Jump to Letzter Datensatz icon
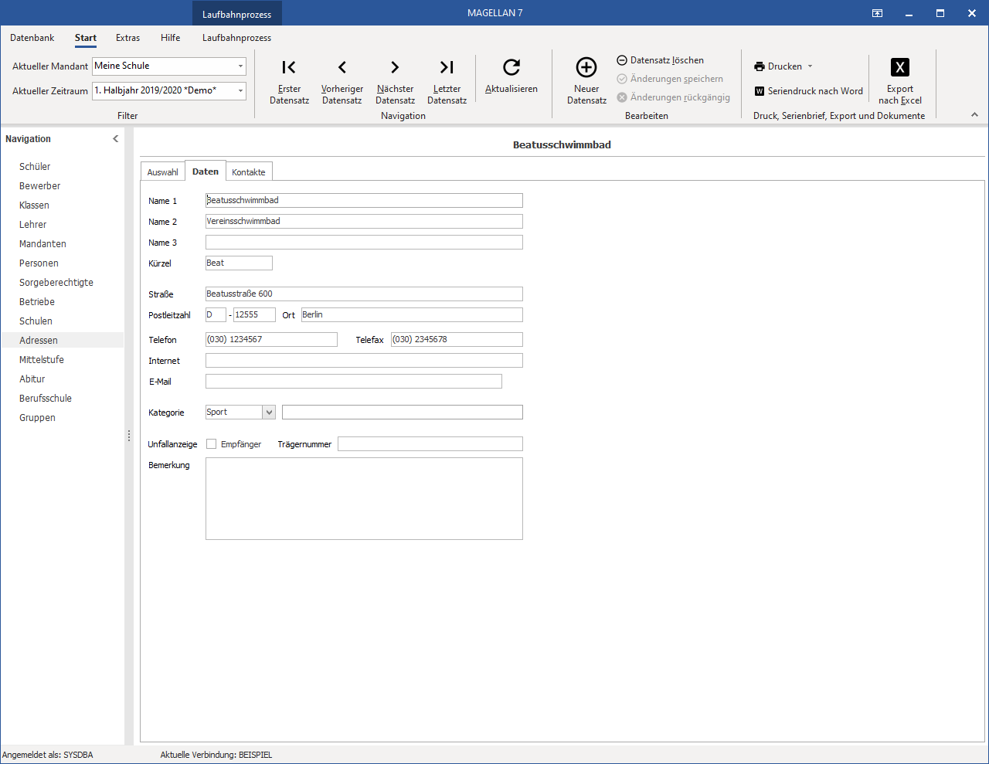This screenshot has width=989, height=764. tap(447, 67)
